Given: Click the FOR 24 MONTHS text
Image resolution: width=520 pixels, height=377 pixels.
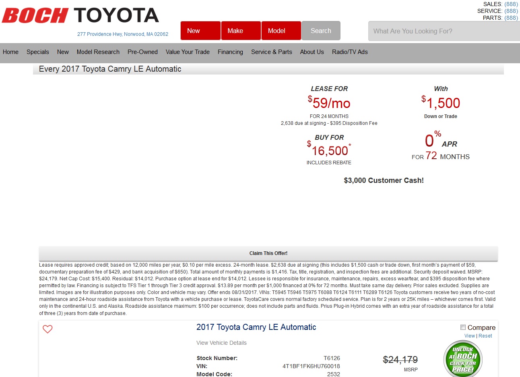Looking at the screenshot, I should [329, 116].
